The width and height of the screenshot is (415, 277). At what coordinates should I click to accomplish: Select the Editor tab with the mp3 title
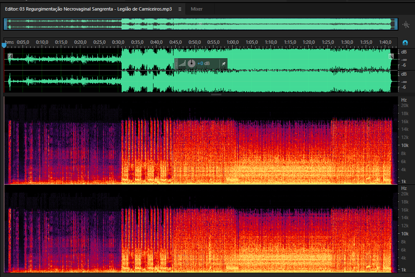pos(88,9)
